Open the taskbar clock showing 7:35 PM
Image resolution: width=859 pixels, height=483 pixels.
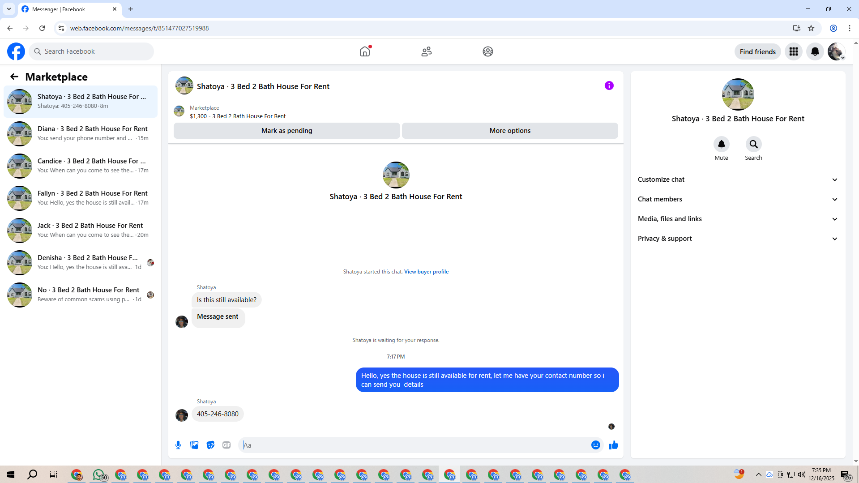tap(821, 474)
